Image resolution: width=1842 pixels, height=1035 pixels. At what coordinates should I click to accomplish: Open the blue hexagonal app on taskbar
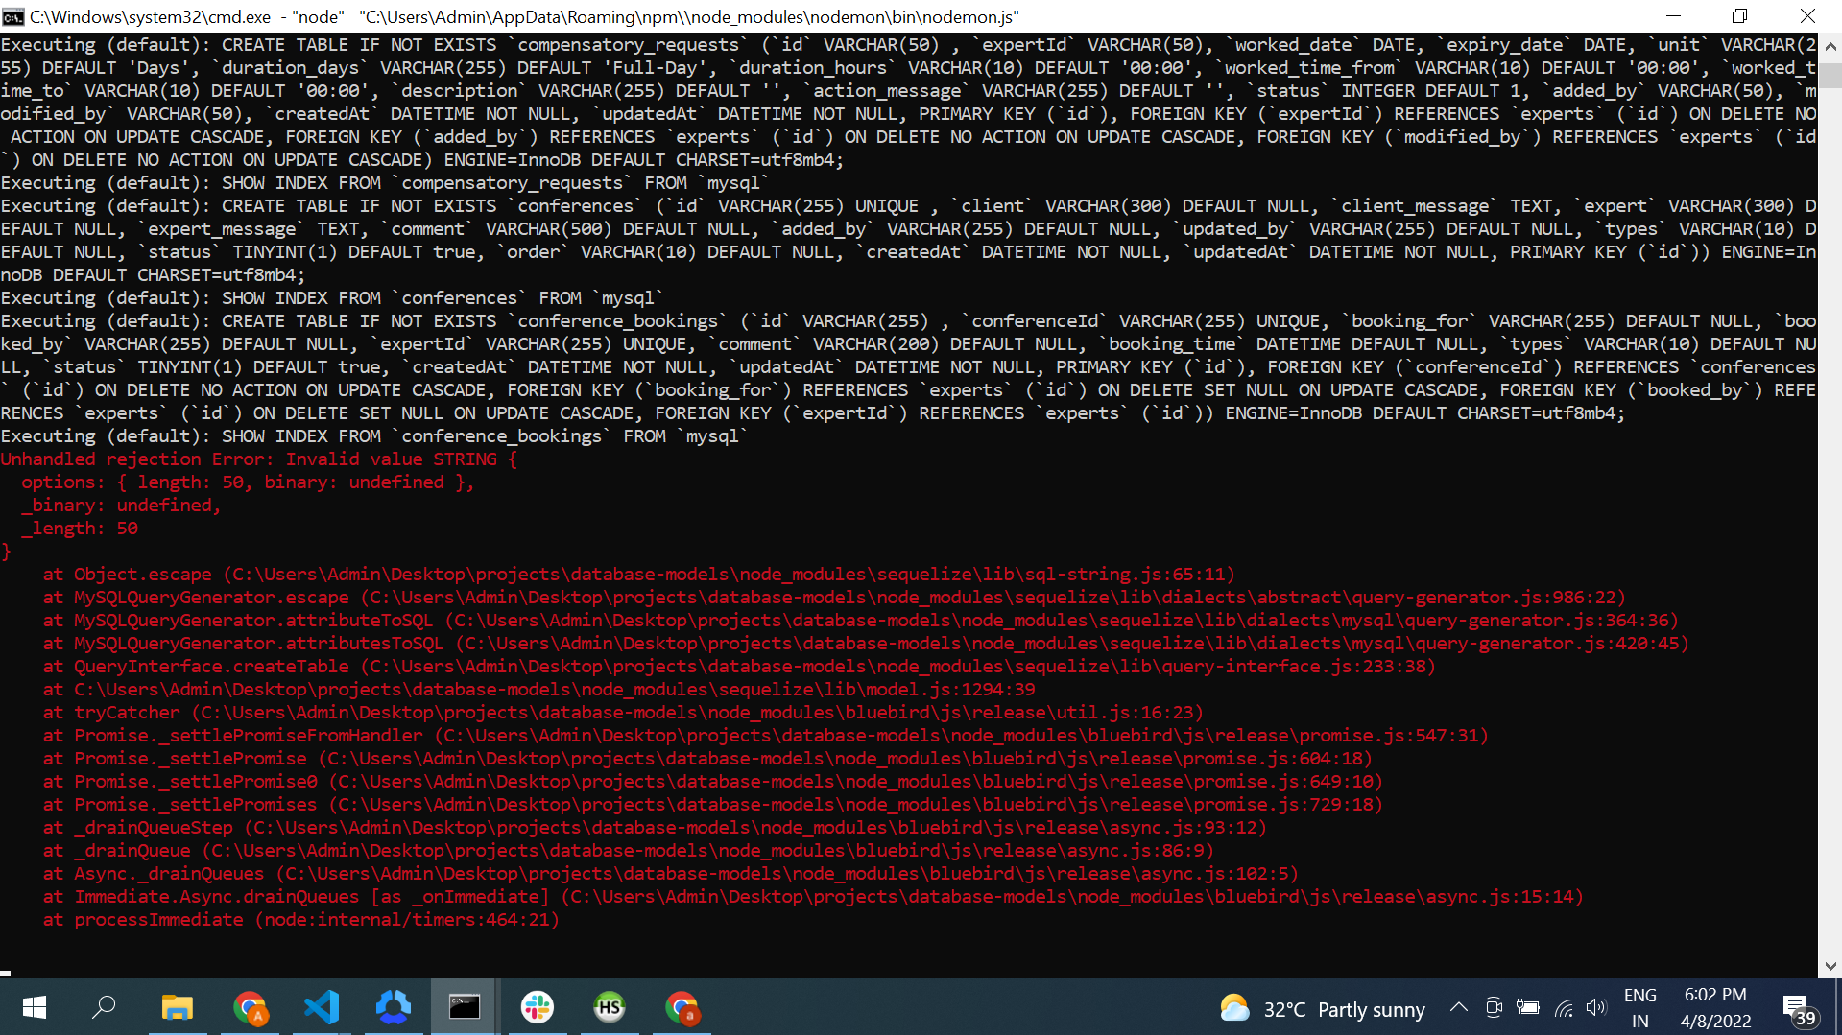point(393,1007)
